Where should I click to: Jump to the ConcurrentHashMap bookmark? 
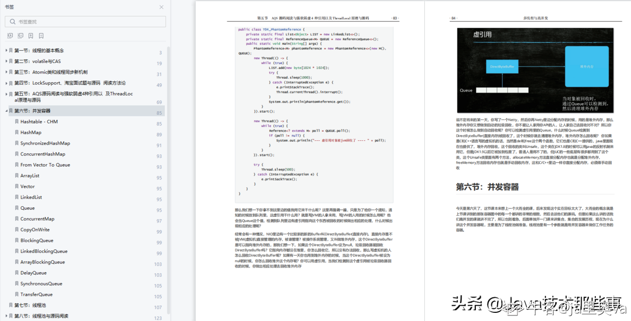point(43,154)
